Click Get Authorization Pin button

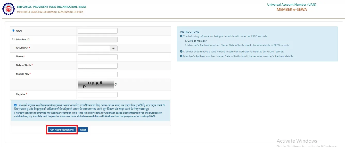62,130
